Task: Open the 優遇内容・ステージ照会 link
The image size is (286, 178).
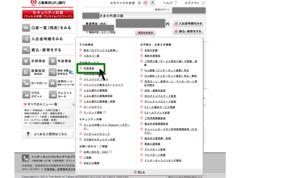Action: (x=102, y=32)
